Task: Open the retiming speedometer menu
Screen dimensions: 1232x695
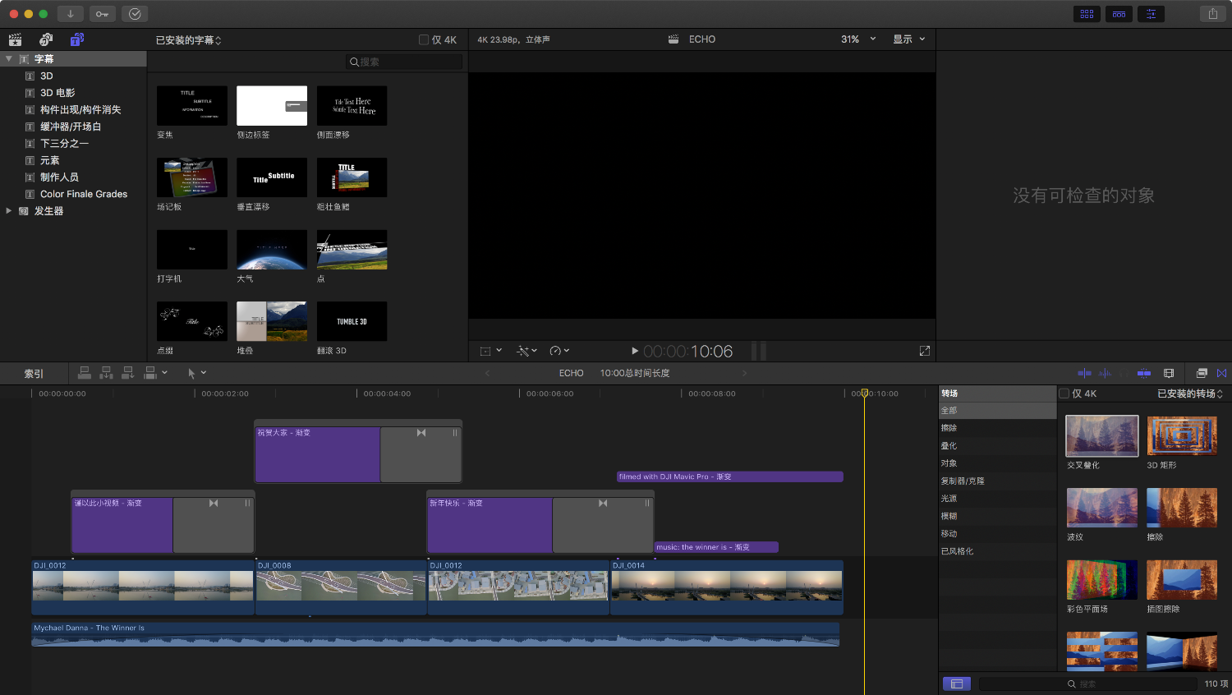Action: pos(559,351)
